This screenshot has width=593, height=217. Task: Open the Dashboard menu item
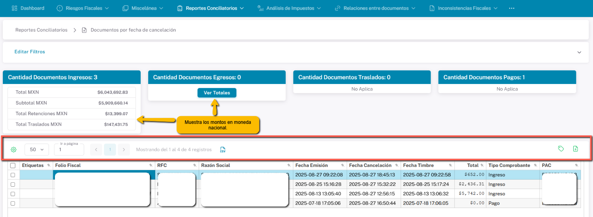pos(28,8)
